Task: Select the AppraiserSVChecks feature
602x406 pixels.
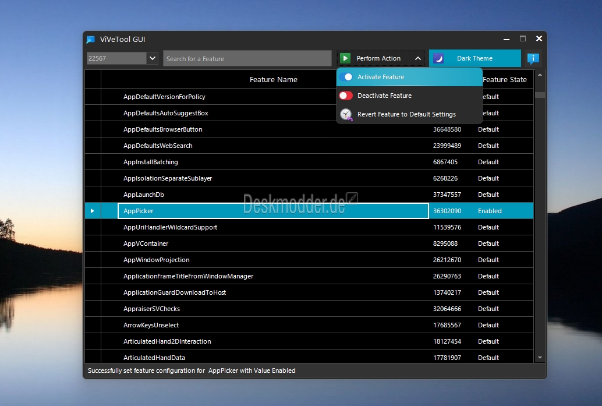Action: (151, 309)
